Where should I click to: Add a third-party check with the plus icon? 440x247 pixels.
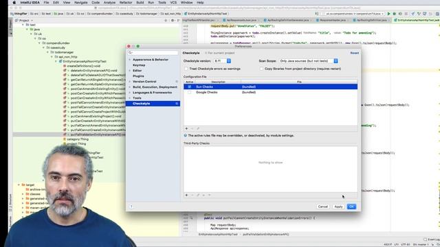pos(186,195)
